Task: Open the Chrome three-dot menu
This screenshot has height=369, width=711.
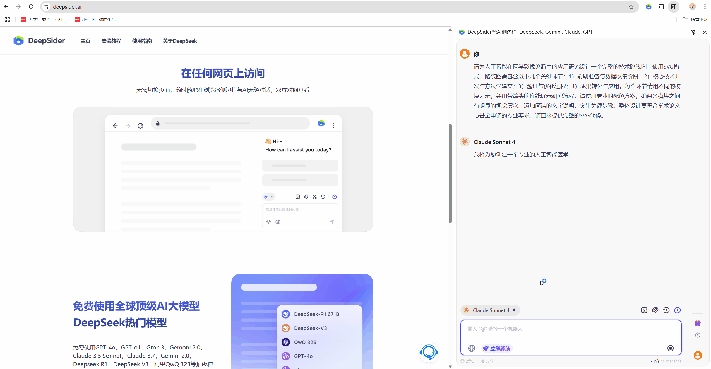Action: click(x=705, y=7)
